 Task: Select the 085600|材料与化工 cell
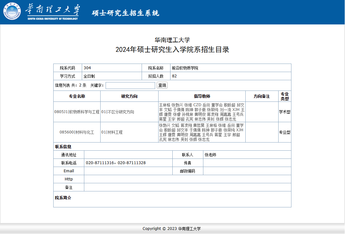coord(77,132)
